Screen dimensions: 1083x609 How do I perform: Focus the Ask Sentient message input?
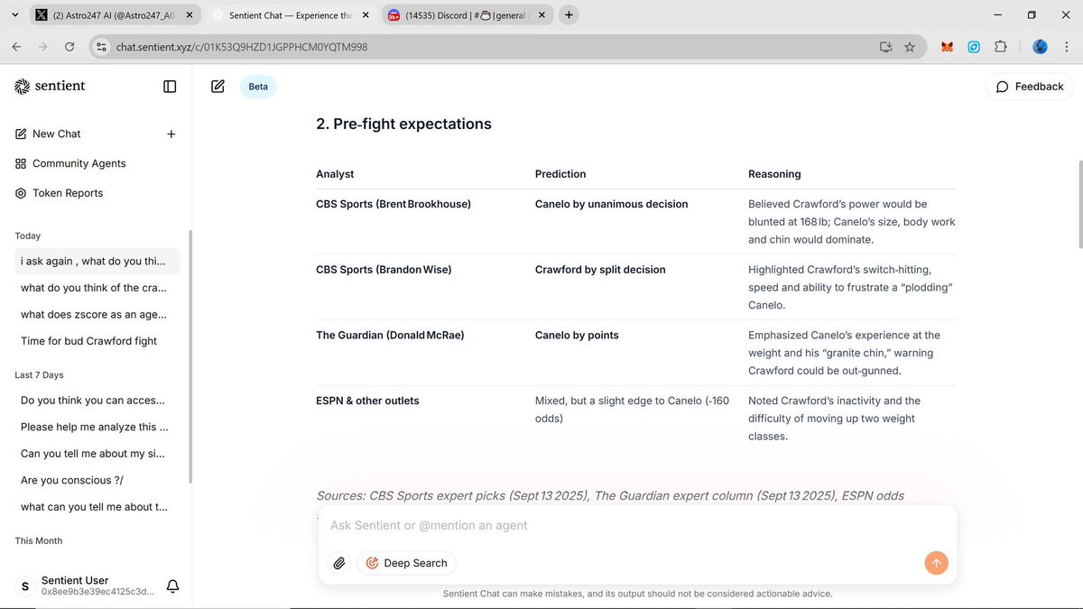pyautogui.click(x=637, y=525)
